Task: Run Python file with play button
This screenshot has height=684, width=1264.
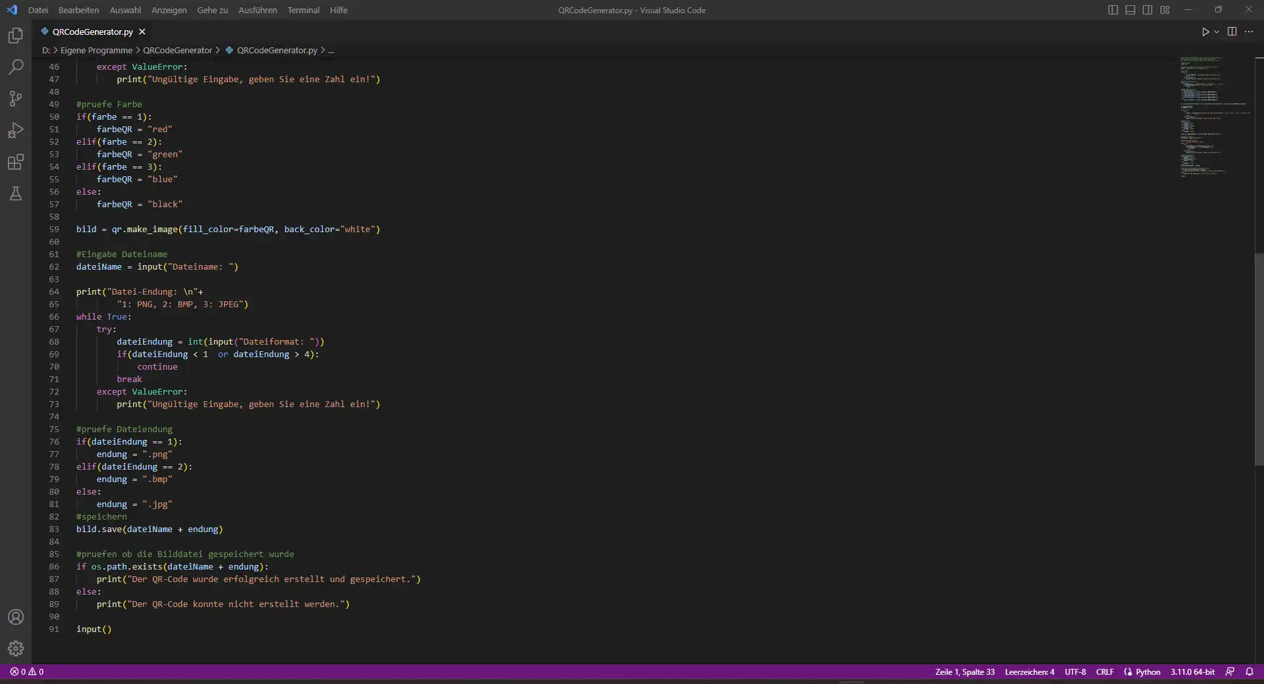Action: [x=1205, y=32]
